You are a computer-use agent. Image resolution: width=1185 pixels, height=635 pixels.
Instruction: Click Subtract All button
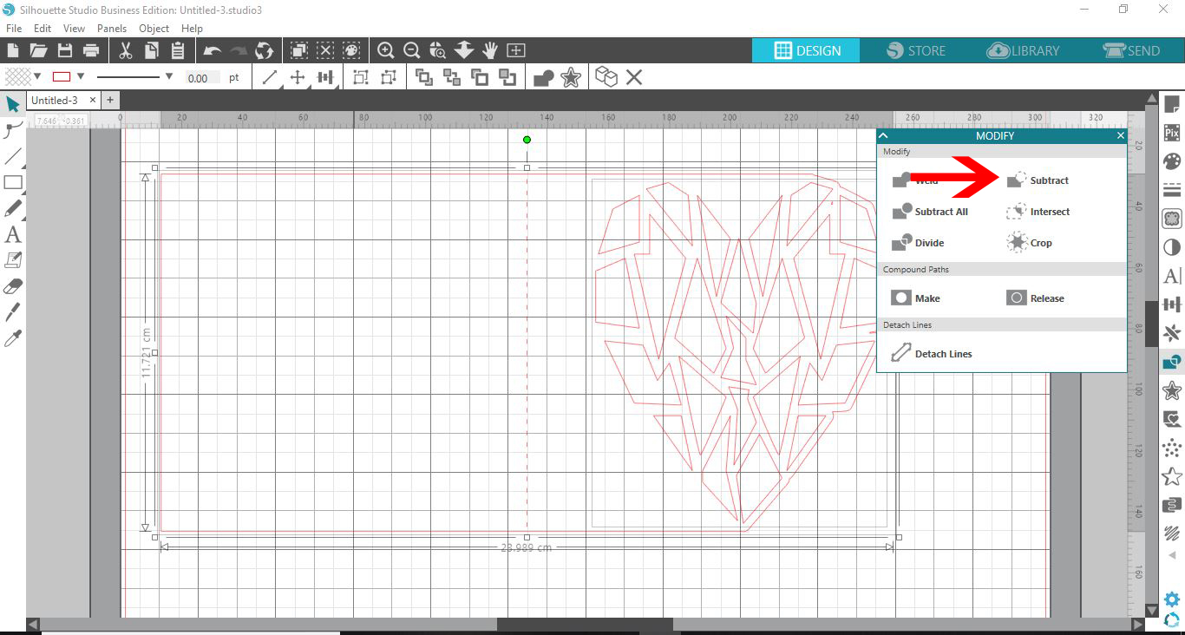[930, 212]
